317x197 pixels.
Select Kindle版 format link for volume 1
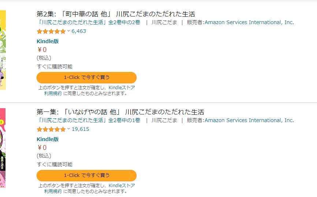click(x=48, y=139)
